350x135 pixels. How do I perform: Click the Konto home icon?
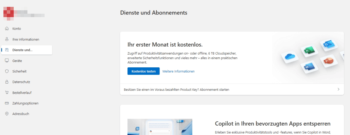tap(7, 29)
